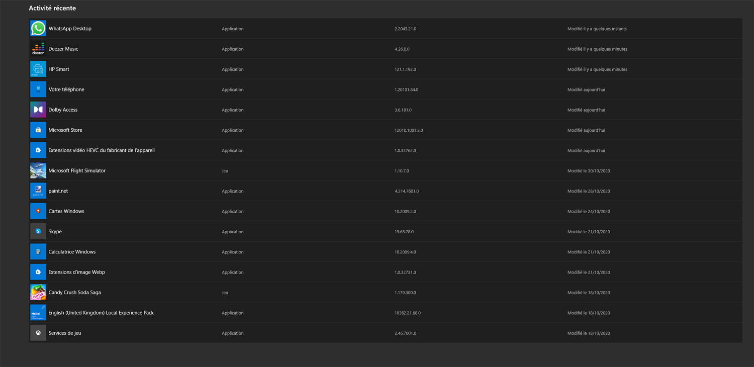
Task: Click the Votre téléphone icon
Action: click(38, 89)
